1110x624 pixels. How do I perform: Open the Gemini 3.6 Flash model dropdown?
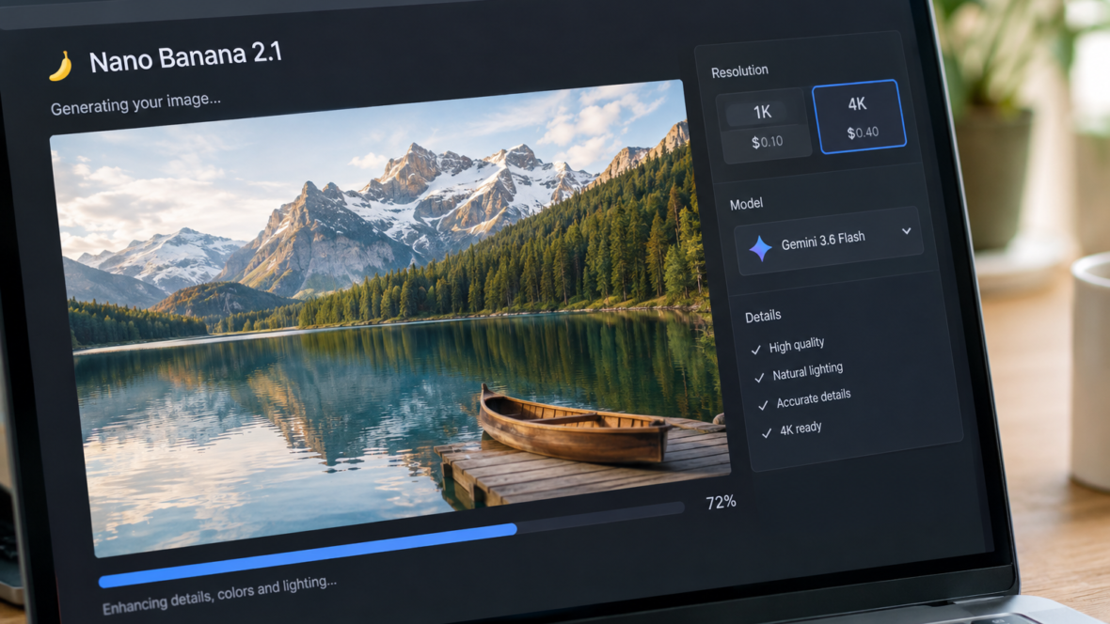click(x=830, y=242)
